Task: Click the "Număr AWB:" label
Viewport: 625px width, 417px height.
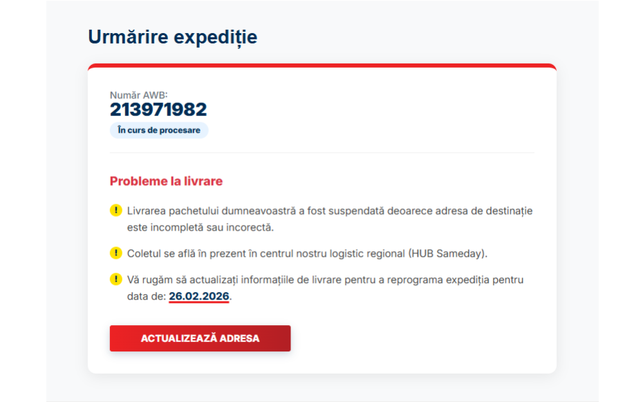Action: [x=138, y=95]
